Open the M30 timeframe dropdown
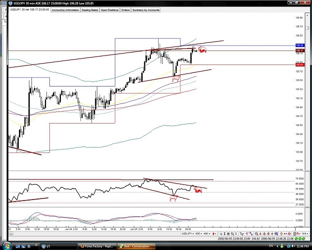Image resolution: width=312 pixels, height=250 pixels. coord(199,233)
